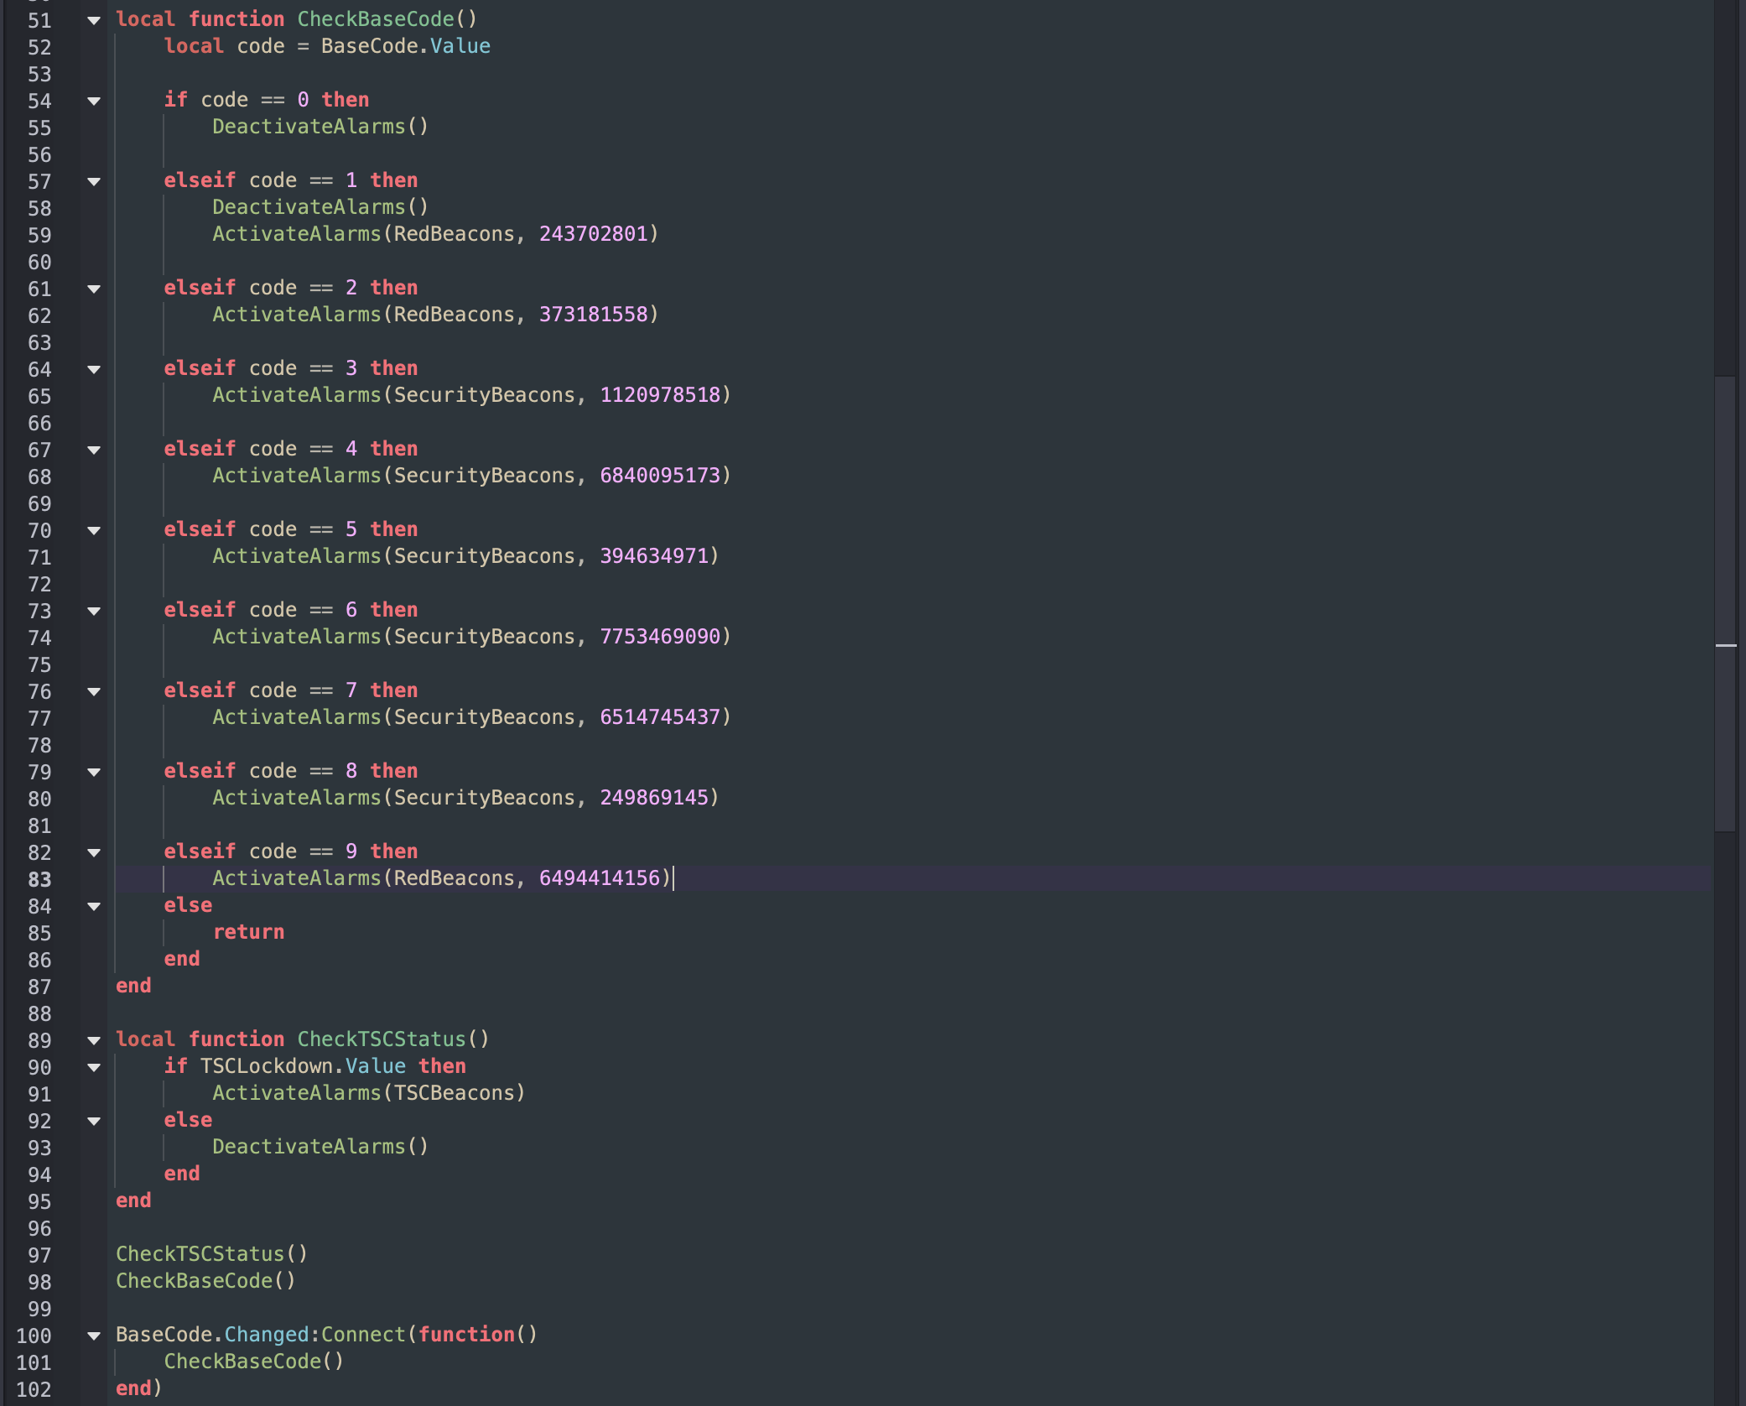Collapse the 'elseif code == 1' block arrow

(x=94, y=181)
